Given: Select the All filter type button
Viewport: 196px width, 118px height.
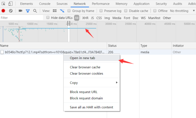Looking at the screenshot, I should [x=77, y=18].
